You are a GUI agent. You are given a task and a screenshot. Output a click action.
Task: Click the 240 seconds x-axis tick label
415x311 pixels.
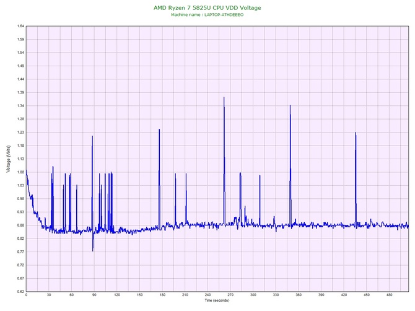pyautogui.click(x=207, y=295)
